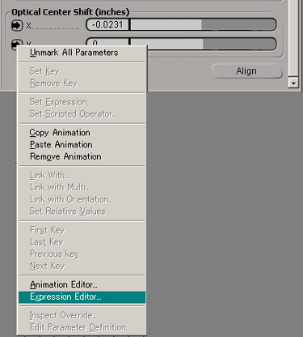Click the X value field showing -0.0231
The image size is (303, 337).
[x=107, y=25]
